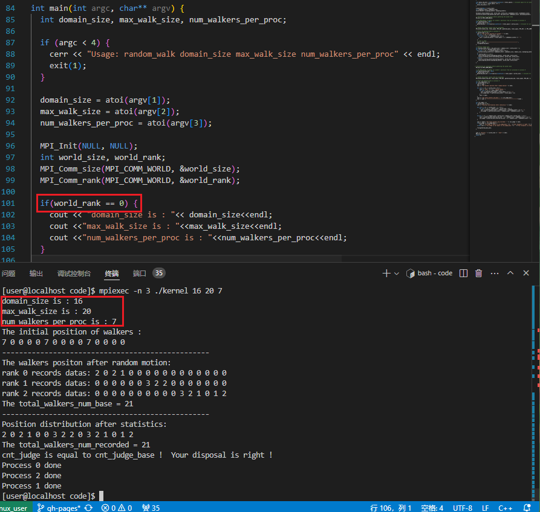Open go-to-line via 行 106, 列 1
The image size is (540, 512).
(x=391, y=508)
